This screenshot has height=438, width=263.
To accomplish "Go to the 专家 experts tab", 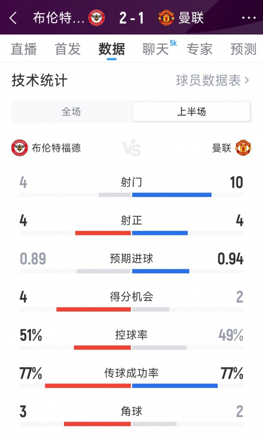I will (x=200, y=49).
